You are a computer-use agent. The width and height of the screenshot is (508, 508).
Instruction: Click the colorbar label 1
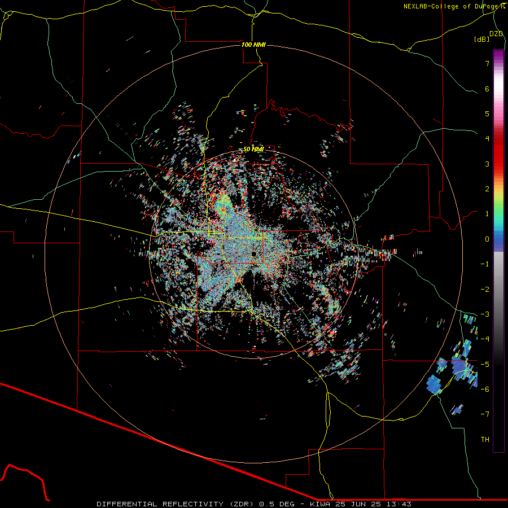pos(487,214)
